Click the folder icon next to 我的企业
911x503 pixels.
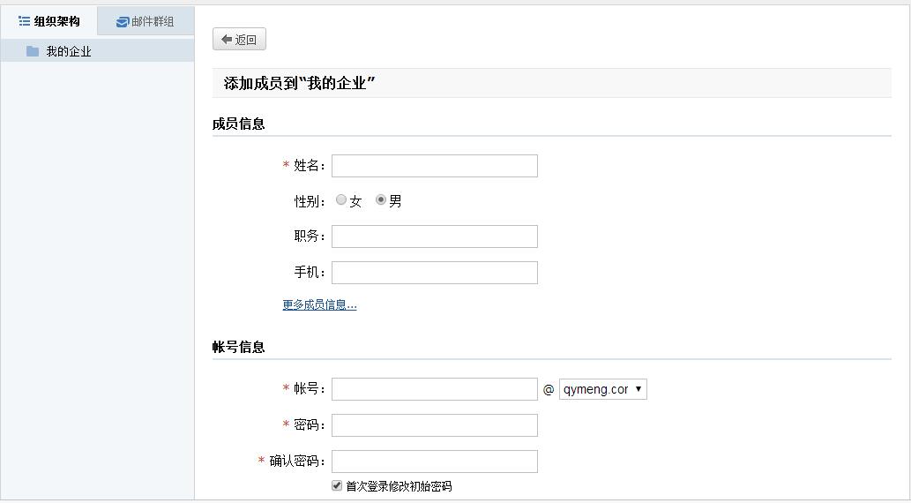click(33, 51)
